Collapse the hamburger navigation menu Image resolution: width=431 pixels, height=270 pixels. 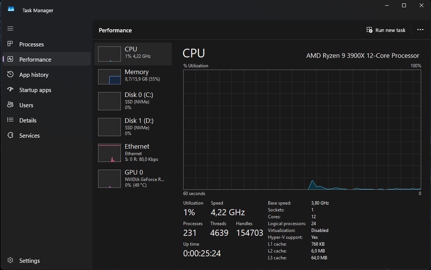pyautogui.click(x=10, y=29)
